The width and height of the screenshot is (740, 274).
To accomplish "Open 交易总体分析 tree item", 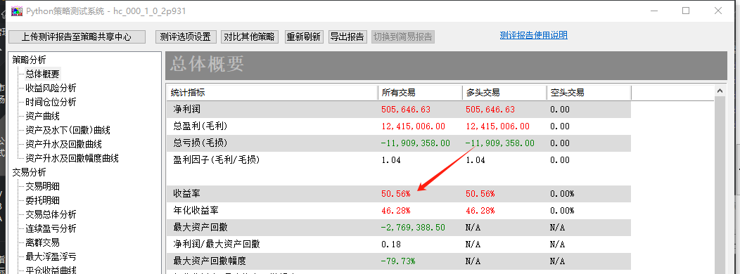I will click(51, 214).
